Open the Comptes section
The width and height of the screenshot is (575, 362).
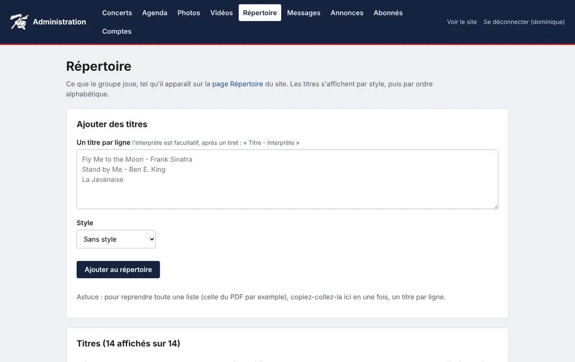pyautogui.click(x=117, y=31)
